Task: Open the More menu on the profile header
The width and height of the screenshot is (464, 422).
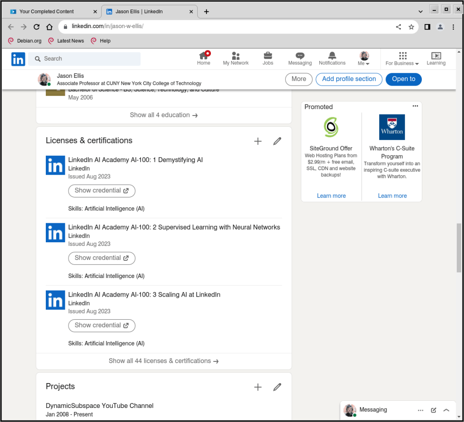Action: (298, 79)
